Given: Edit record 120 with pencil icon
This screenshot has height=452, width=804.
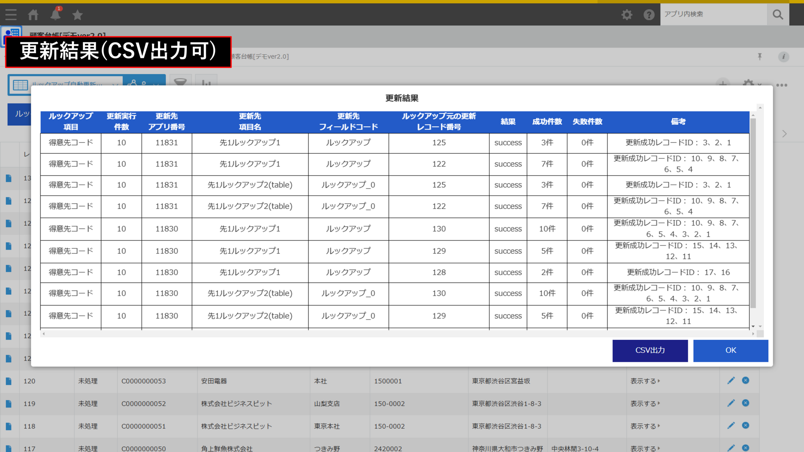Looking at the screenshot, I should pyautogui.click(x=731, y=380).
